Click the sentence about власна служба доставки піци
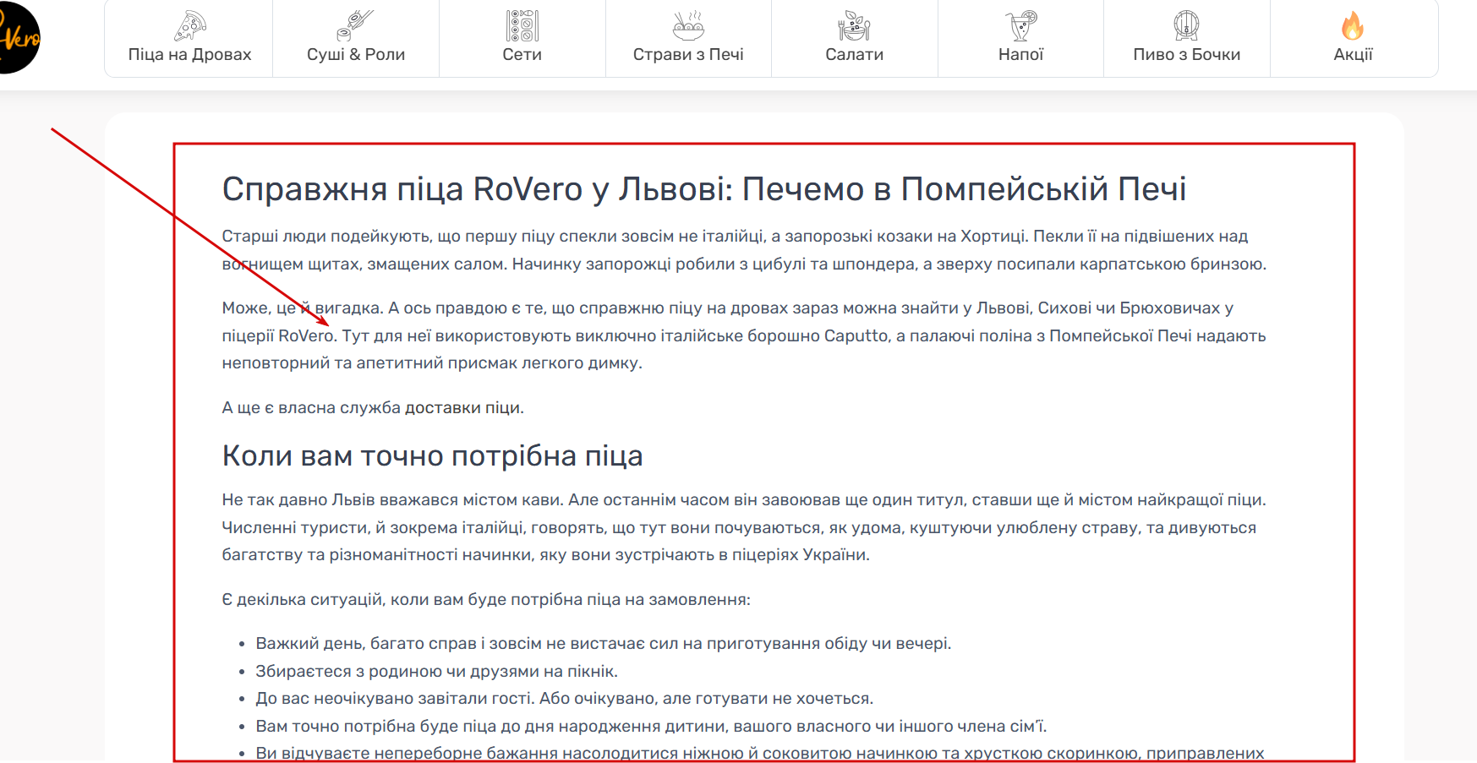The height and width of the screenshot is (763, 1477). pos(373,408)
